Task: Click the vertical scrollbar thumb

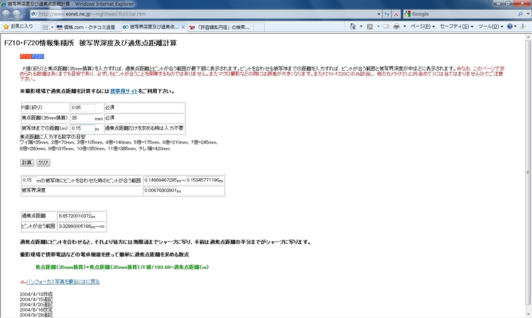Action: (528, 173)
